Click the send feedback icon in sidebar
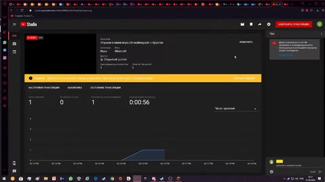325x182 pixels. (14, 171)
